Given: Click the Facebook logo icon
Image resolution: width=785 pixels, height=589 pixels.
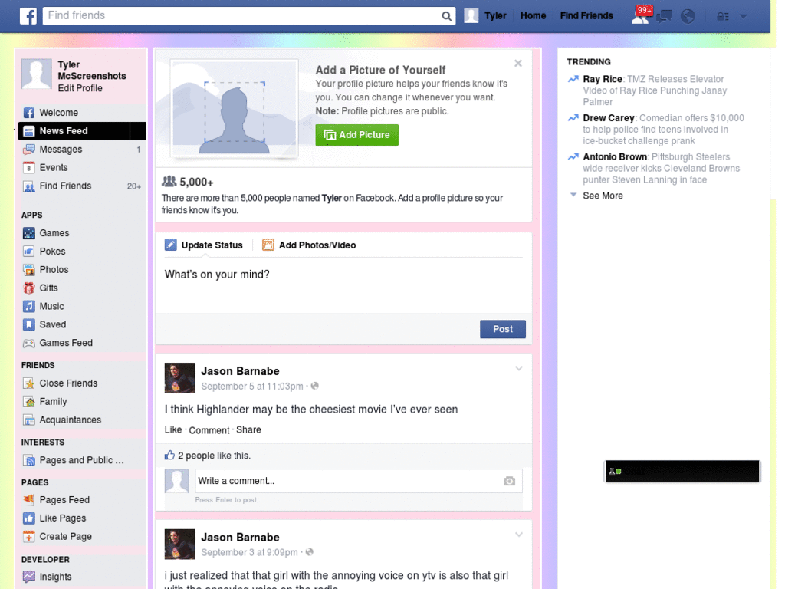Looking at the screenshot, I should click(28, 15).
